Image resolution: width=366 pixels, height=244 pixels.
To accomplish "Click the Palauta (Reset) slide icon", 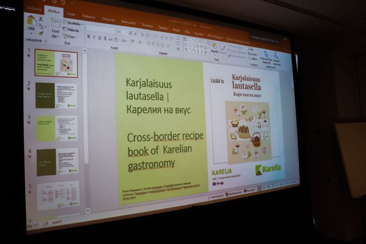I will point(71,30).
